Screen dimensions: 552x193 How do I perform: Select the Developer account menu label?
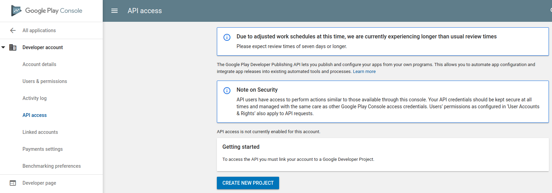pyautogui.click(x=43, y=47)
